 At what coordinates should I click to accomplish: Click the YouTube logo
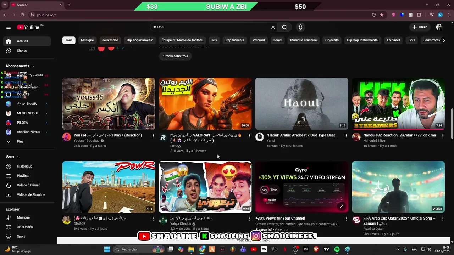click(x=28, y=27)
